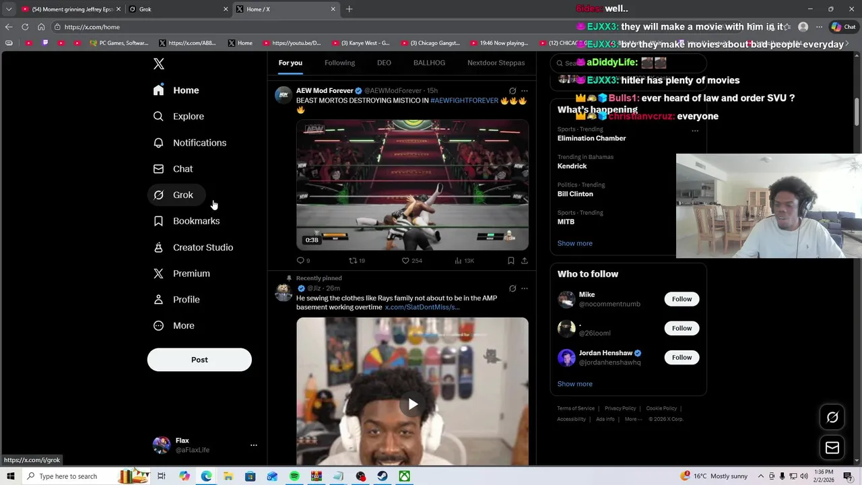Open AEW post more options menu
Image resolution: width=862 pixels, height=485 pixels.
pos(525,91)
